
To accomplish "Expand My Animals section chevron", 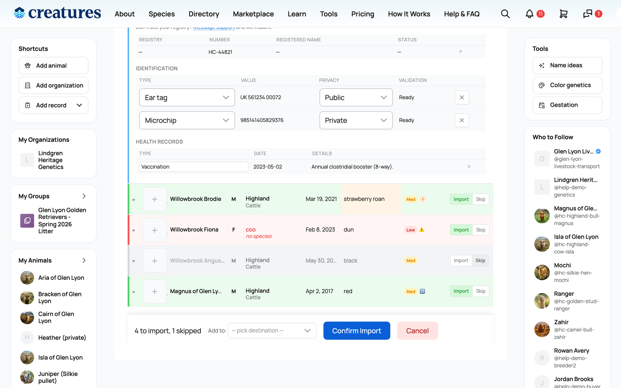I will 84,260.
